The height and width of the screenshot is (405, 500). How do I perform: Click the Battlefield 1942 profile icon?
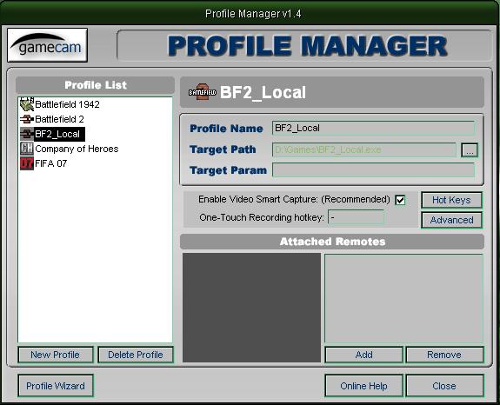pos(27,104)
